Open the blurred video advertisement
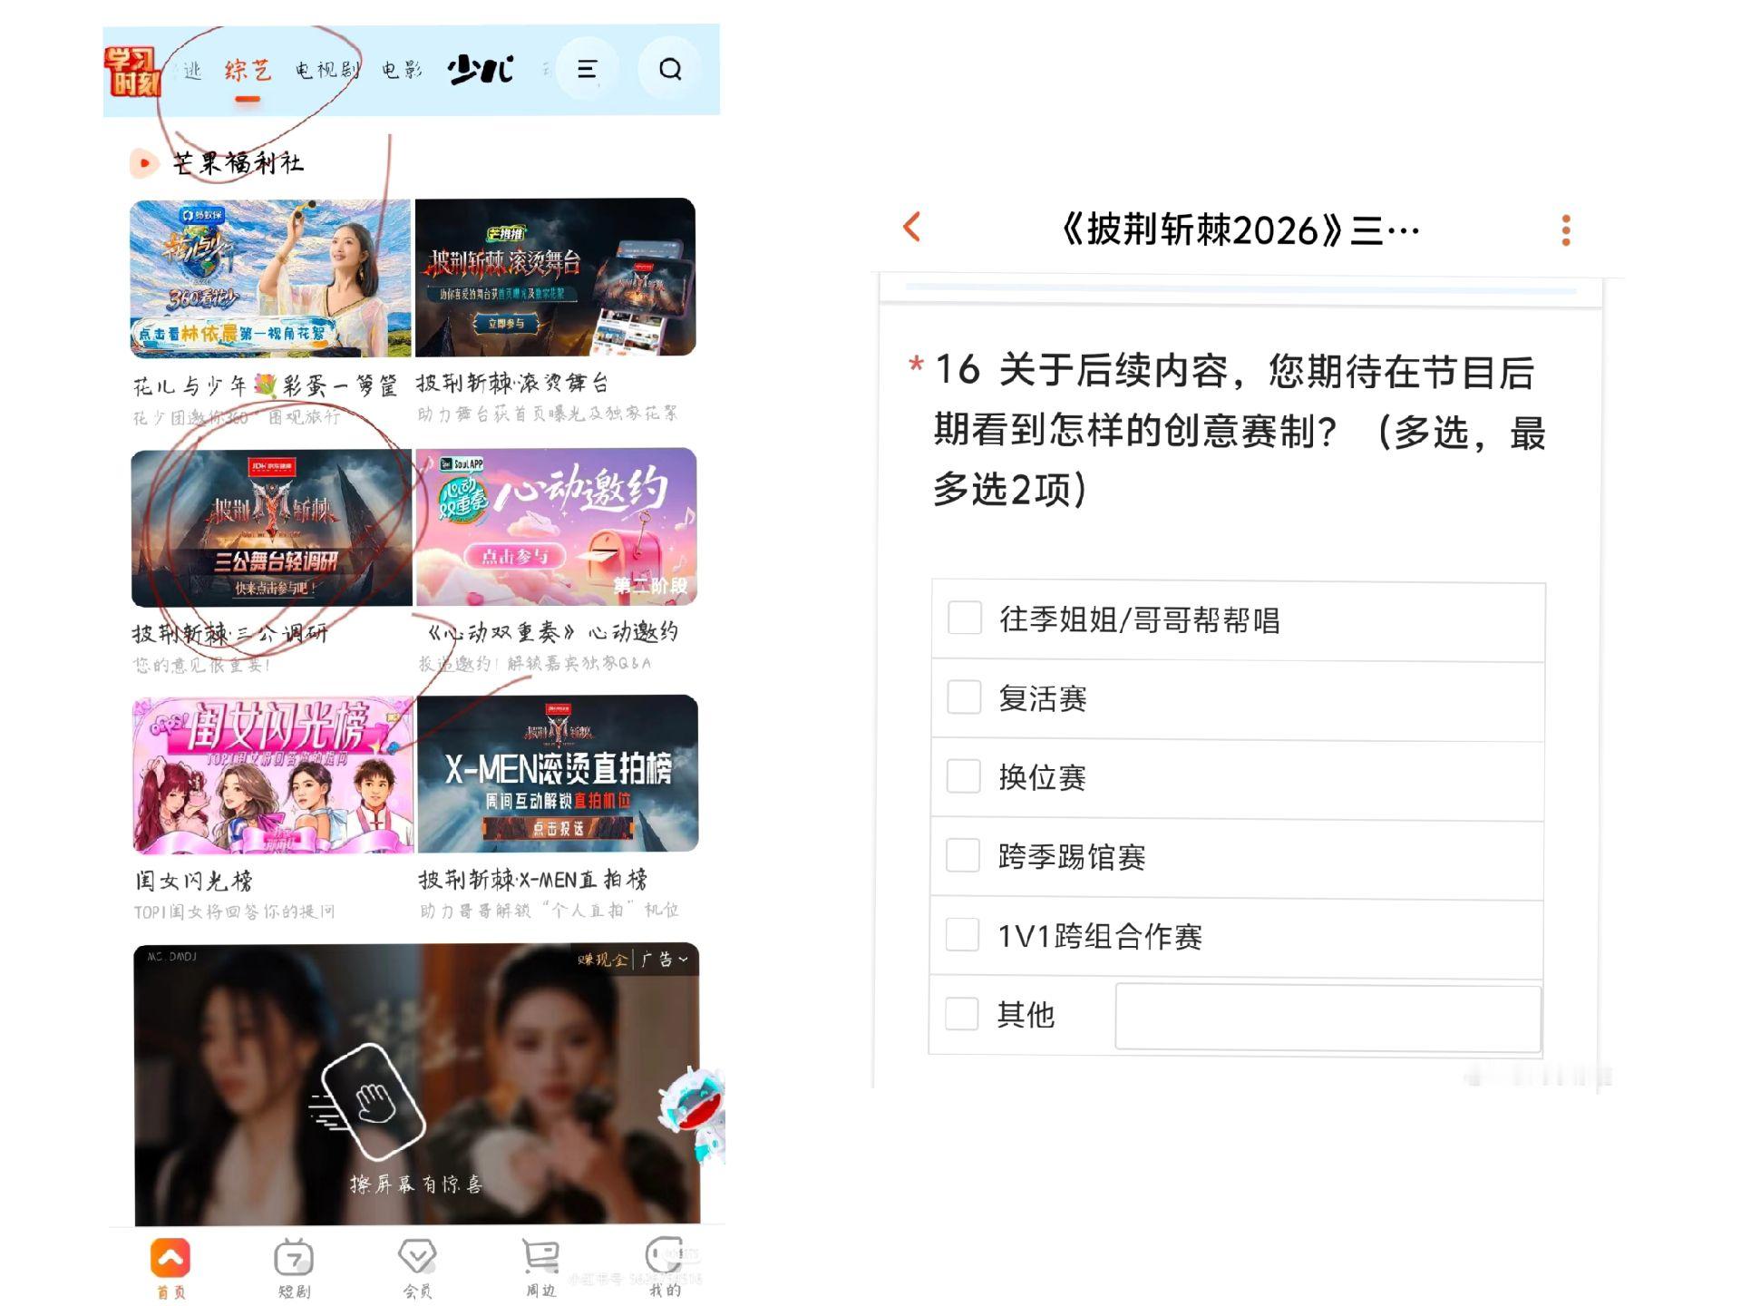The image size is (1741, 1306). pos(417,1085)
